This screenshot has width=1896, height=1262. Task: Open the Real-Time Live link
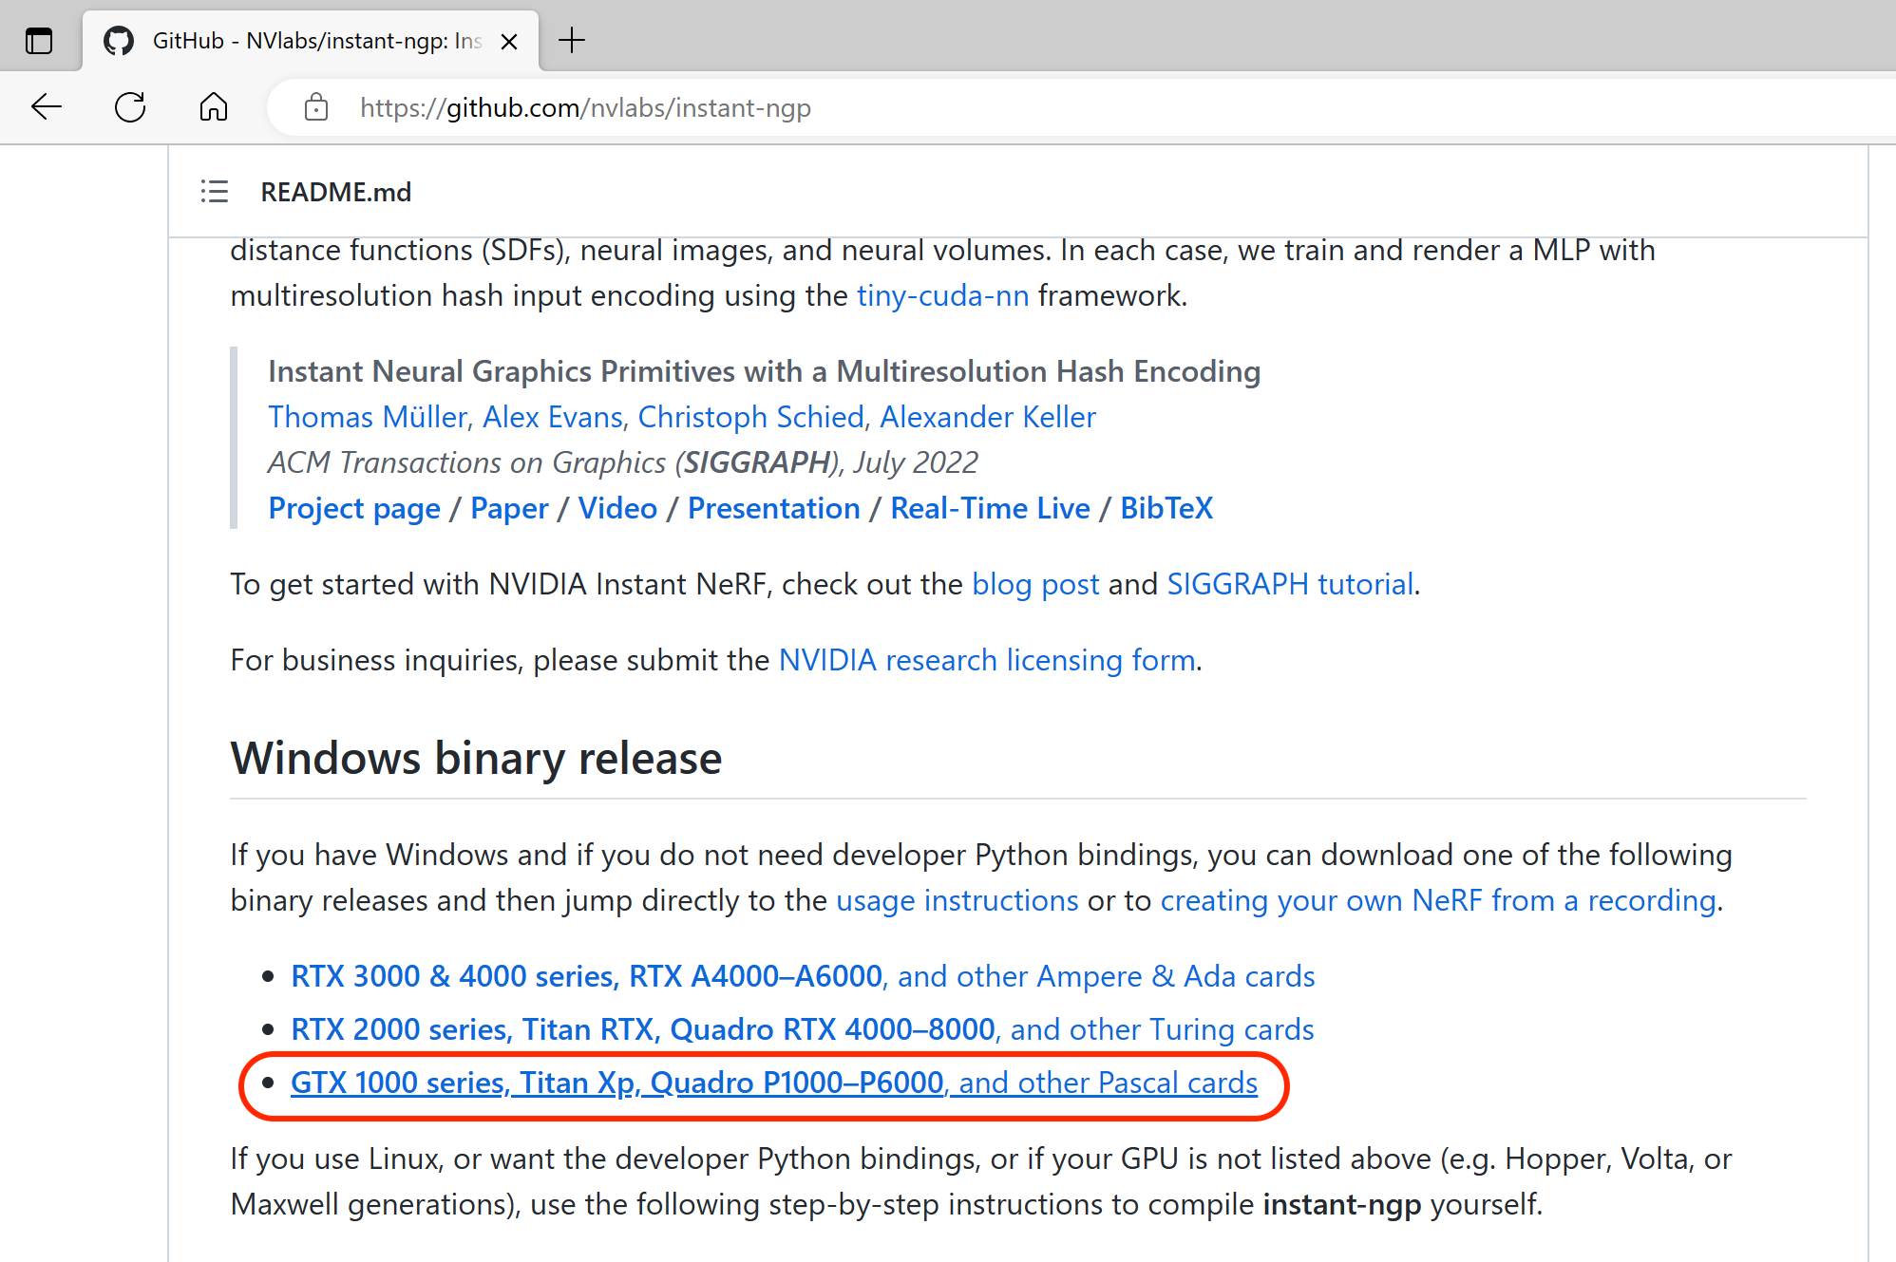point(990,508)
